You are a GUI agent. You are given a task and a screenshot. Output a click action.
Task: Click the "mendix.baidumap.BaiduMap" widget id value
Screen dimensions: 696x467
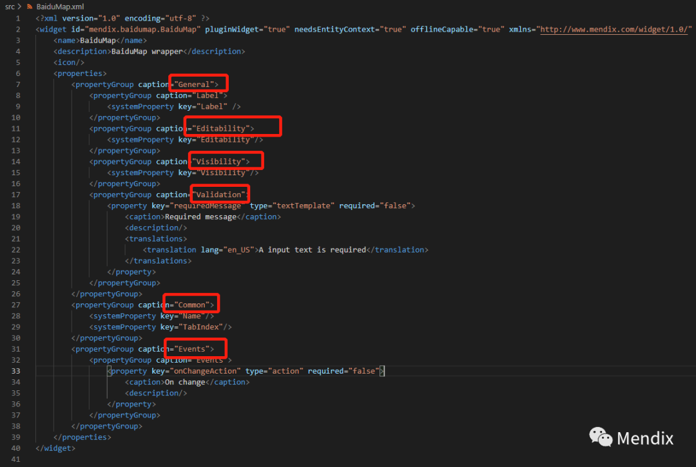click(142, 29)
